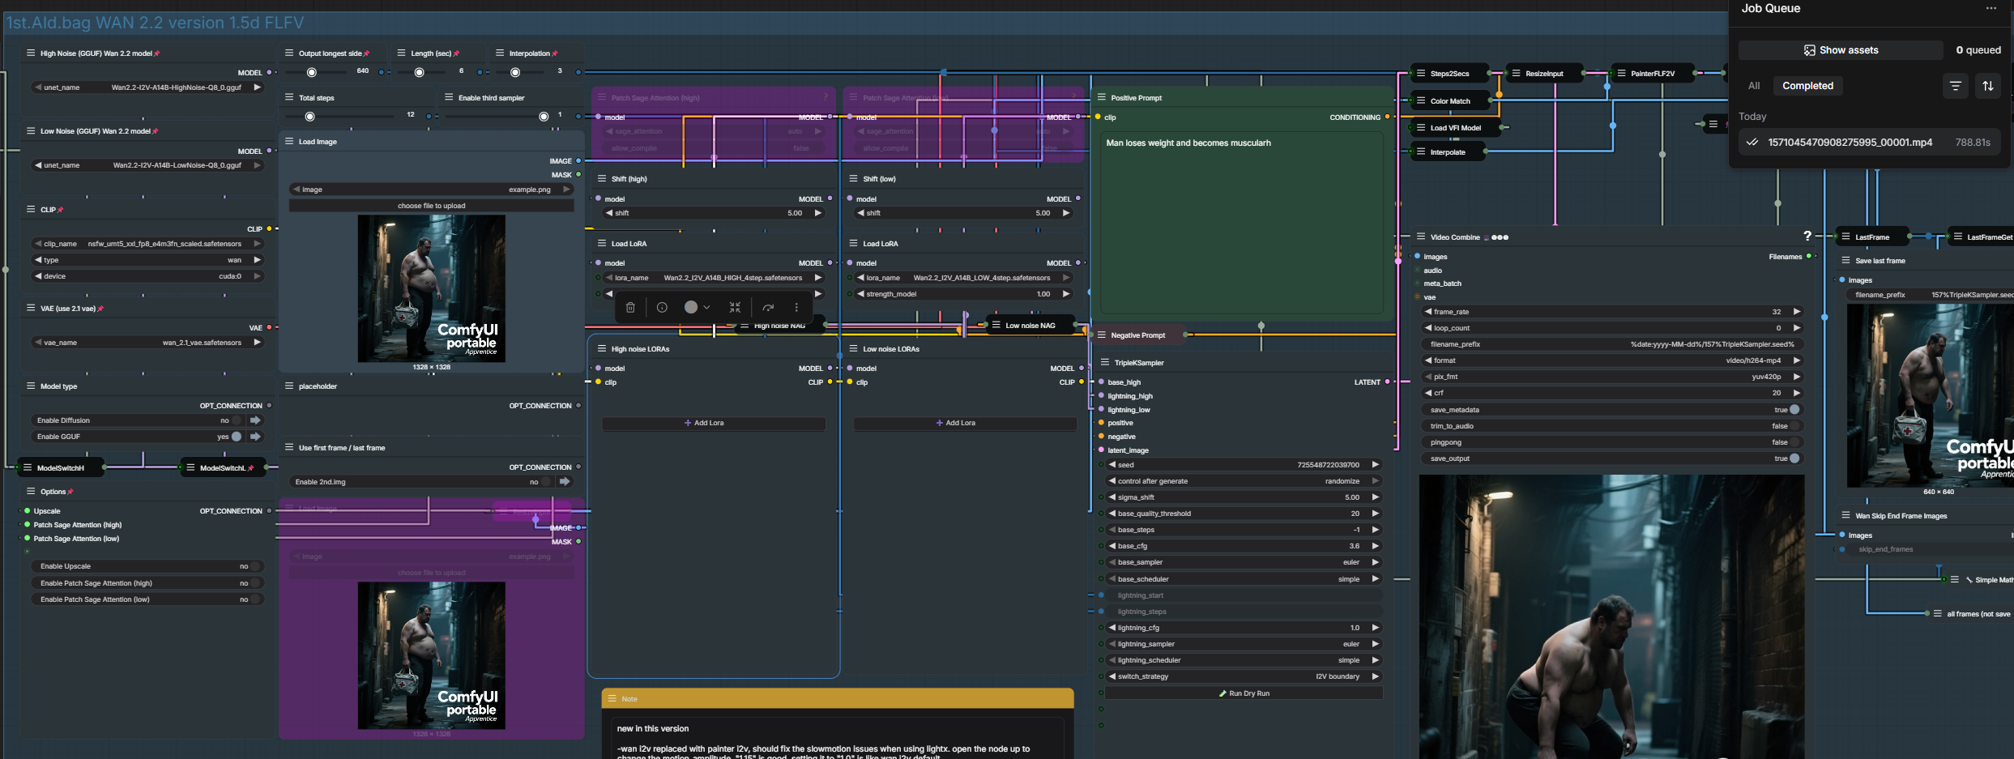Open more options in node toolbar
2014x759 pixels.
coord(796,308)
